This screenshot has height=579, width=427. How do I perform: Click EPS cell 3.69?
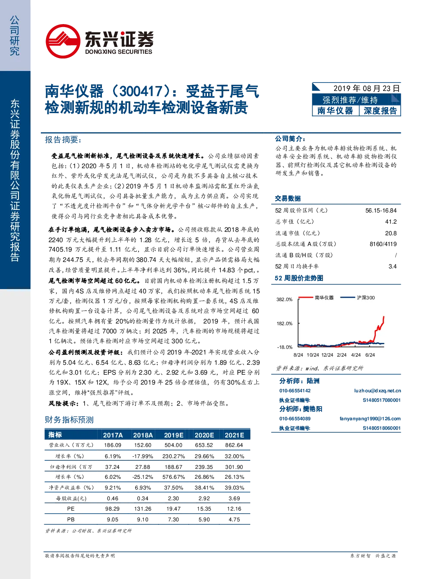pos(234,499)
